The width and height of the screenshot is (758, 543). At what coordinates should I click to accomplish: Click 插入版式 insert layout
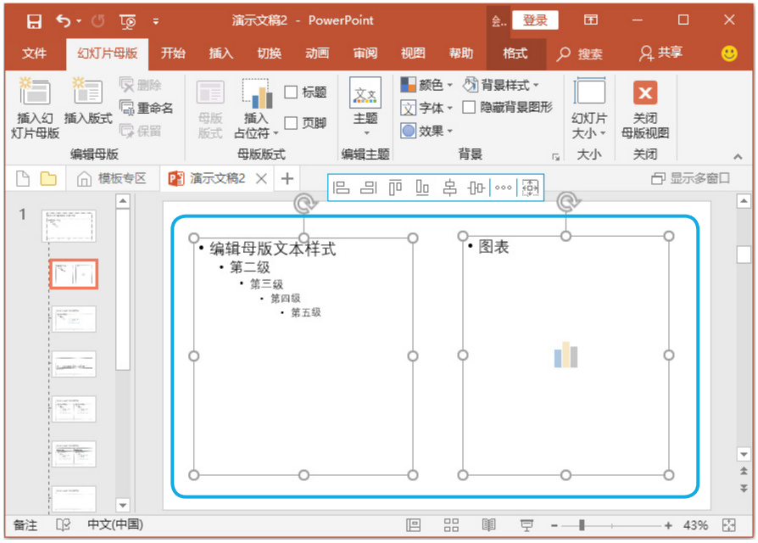88,101
